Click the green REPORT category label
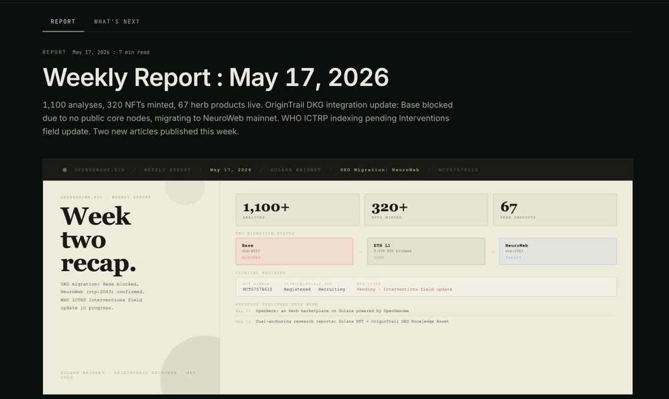The width and height of the screenshot is (669, 399). (54, 52)
